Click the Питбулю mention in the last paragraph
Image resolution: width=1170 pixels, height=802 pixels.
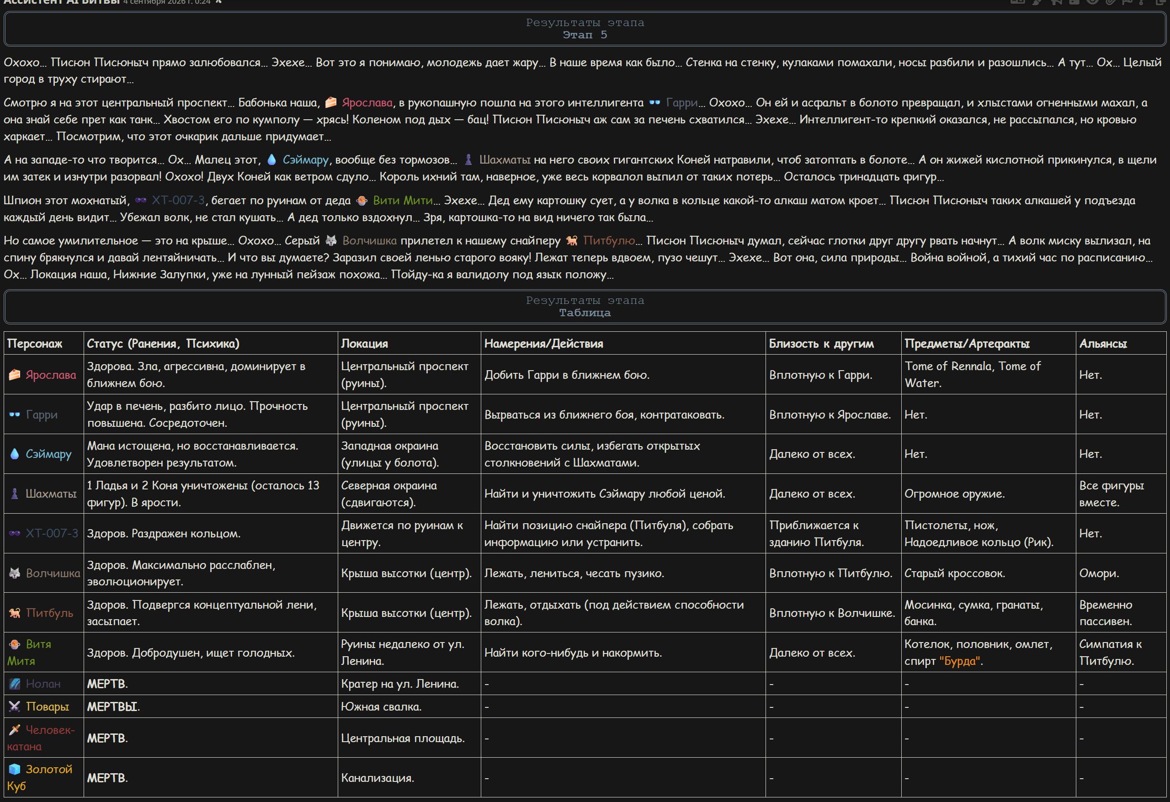point(609,241)
